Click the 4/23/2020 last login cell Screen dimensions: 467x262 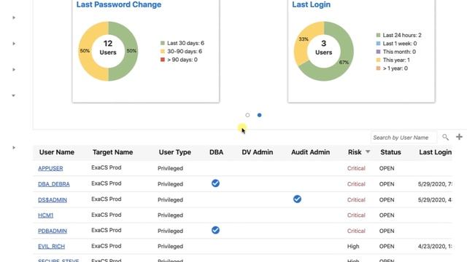pos(435,247)
